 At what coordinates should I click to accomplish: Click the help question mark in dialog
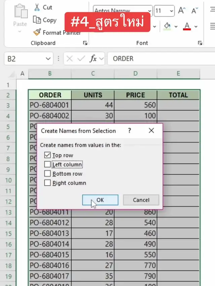(129, 131)
